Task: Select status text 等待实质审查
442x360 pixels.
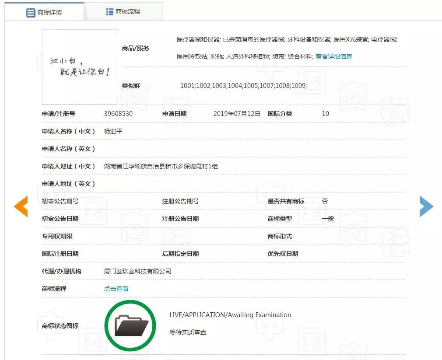Action: [188, 332]
